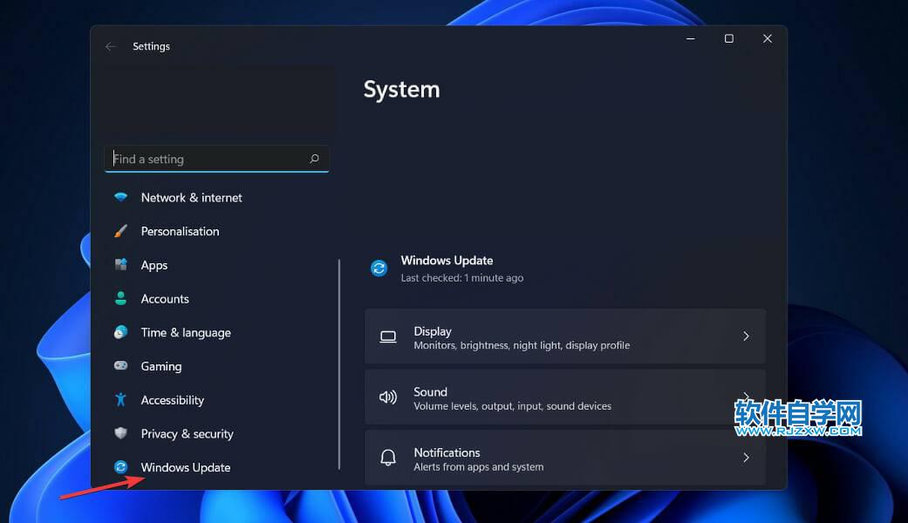Click the Time & language globe icon
The image size is (908, 523).
(x=120, y=332)
